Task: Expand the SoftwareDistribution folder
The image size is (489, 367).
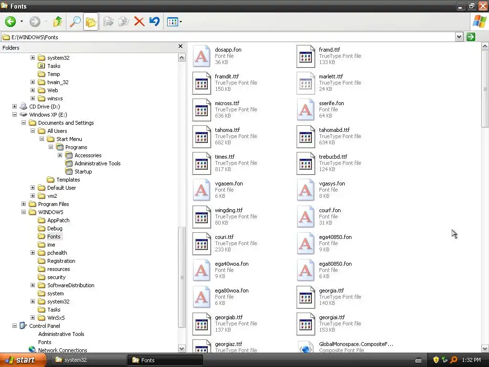Action: click(x=33, y=285)
